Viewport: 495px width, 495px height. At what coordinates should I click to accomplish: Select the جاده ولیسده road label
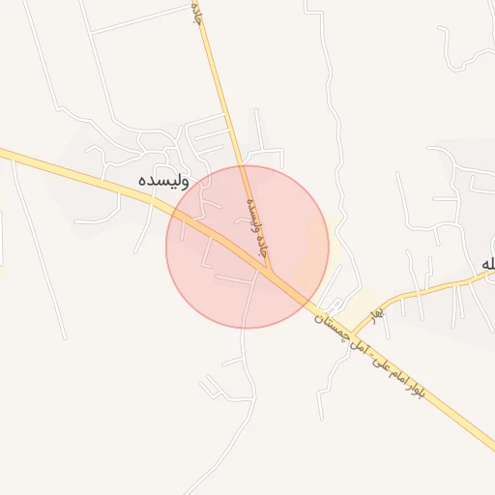[256, 228]
